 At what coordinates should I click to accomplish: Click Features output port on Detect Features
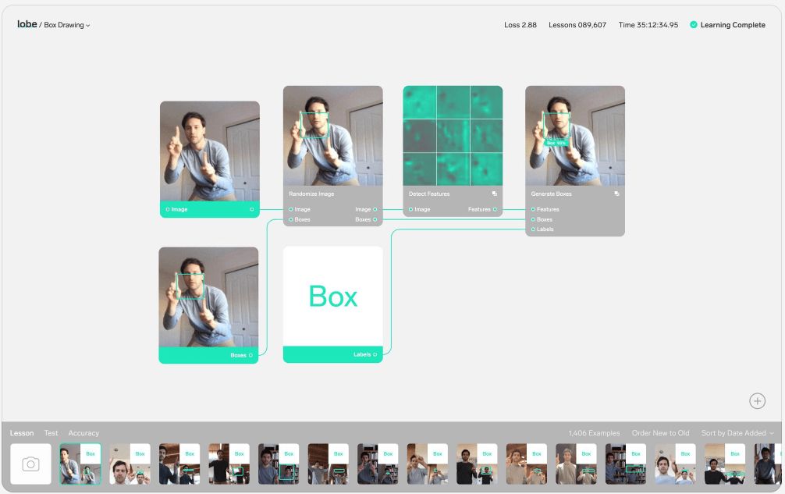click(495, 209)
